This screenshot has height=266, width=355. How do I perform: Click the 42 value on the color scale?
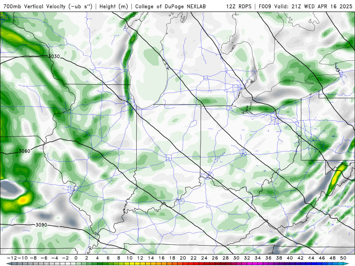tap(300, 258)
